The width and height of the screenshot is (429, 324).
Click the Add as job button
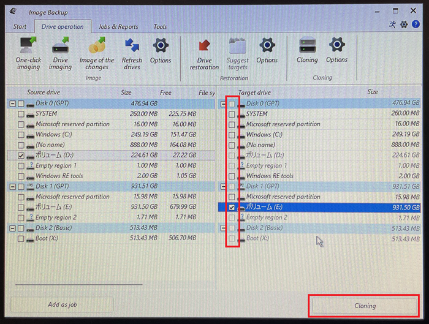pyautogui.click(x=62, y=304)
